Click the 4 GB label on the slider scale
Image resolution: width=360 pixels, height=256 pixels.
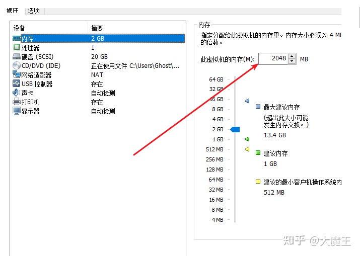tap(218, 119)
